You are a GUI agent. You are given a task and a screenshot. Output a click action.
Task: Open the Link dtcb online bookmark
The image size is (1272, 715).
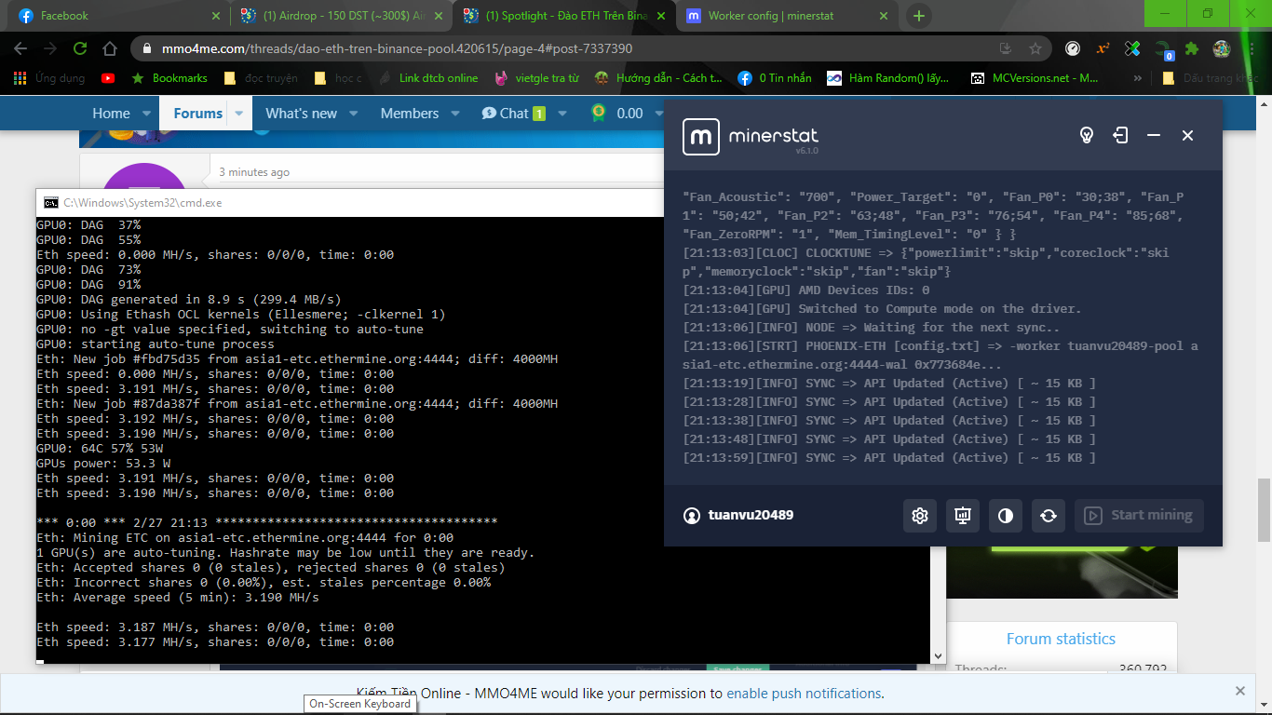428,78
